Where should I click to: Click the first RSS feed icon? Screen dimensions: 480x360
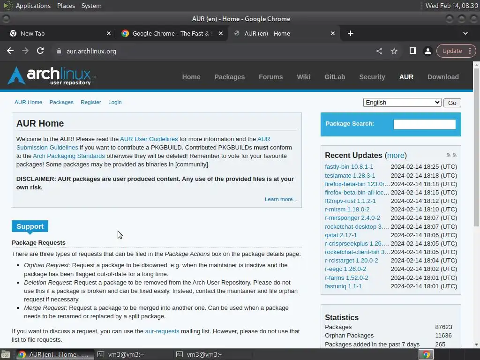tap(449, 155)
